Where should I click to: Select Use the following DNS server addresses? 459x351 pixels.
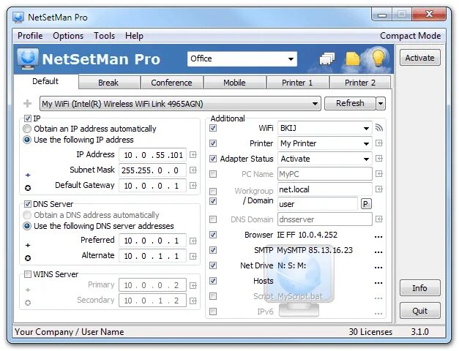27,226
